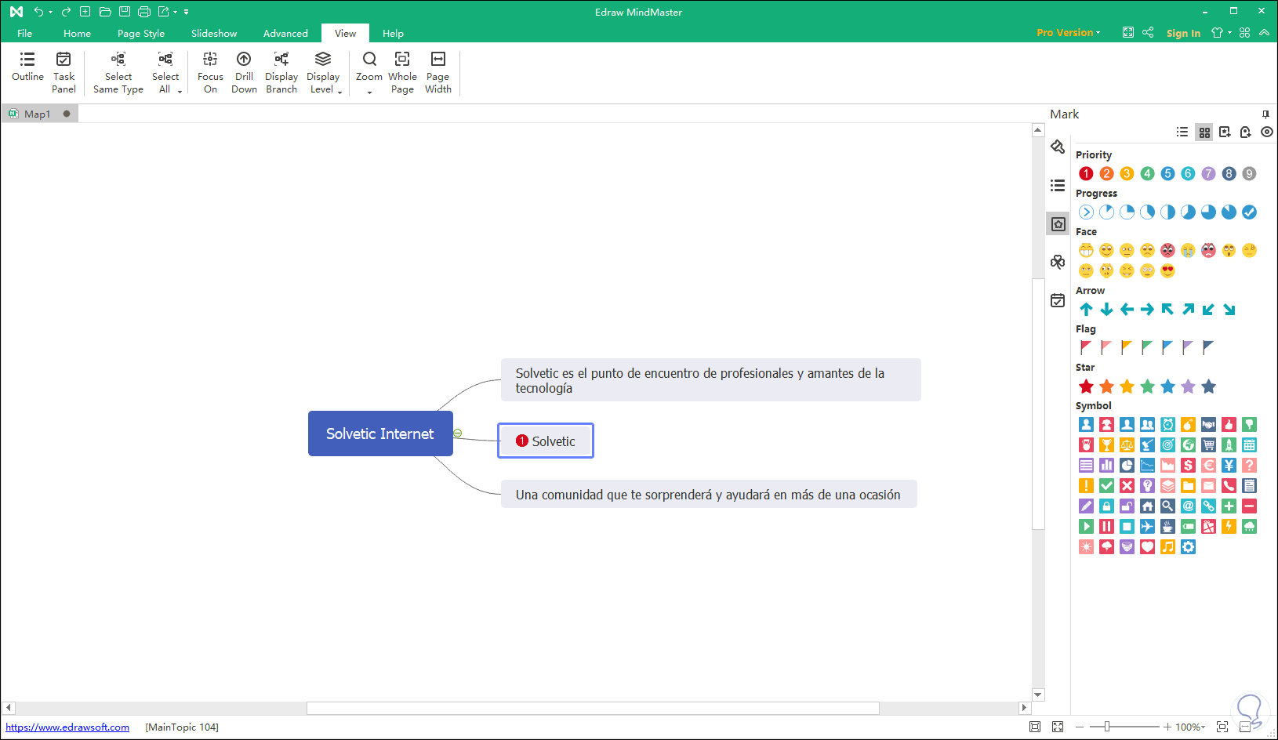1278x740 pixels.
Task: Switch to the Advanced tab
Action: point(285,33)
